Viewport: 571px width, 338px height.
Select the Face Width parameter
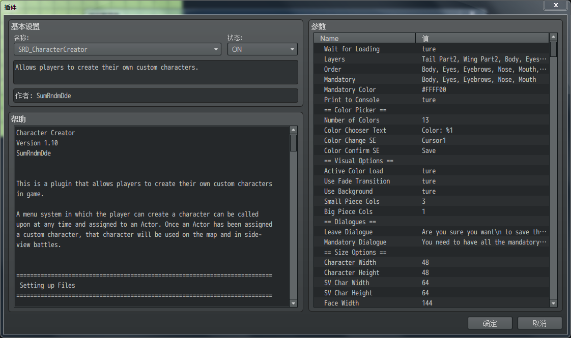432,303
